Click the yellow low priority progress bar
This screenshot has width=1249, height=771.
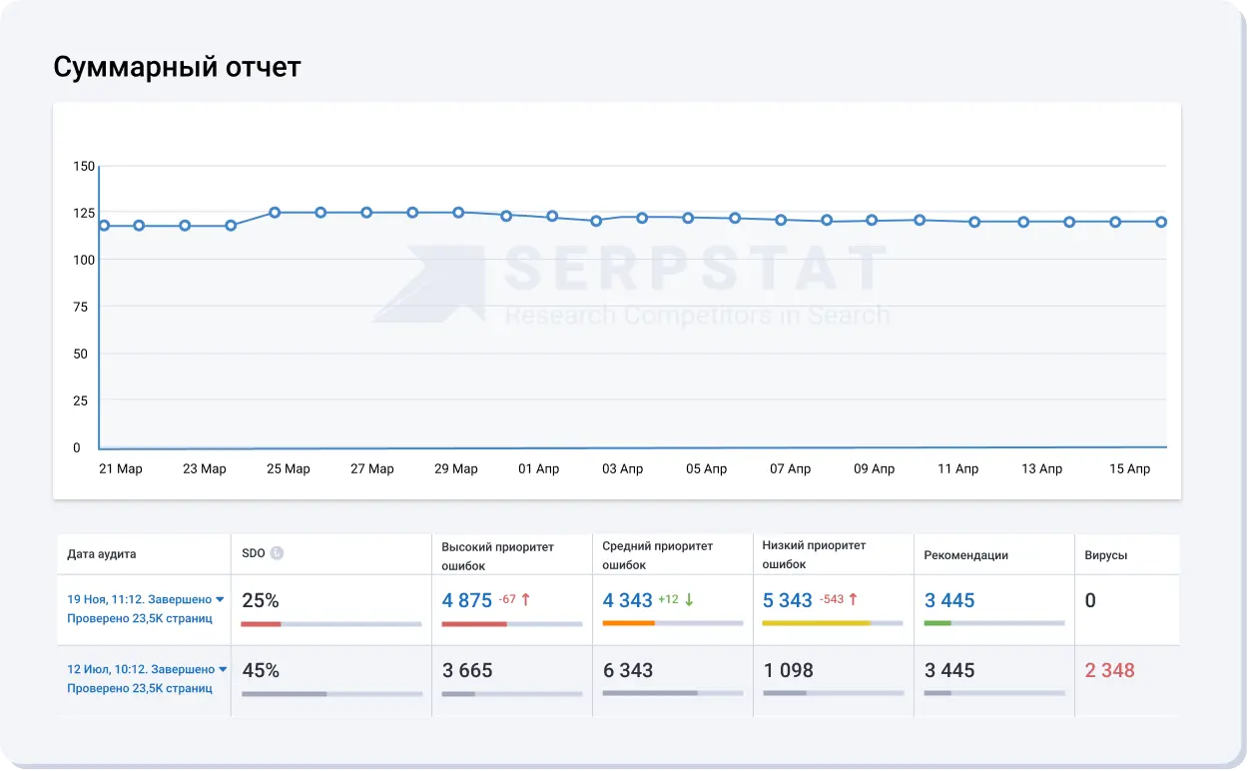click(x=816, y=623)
